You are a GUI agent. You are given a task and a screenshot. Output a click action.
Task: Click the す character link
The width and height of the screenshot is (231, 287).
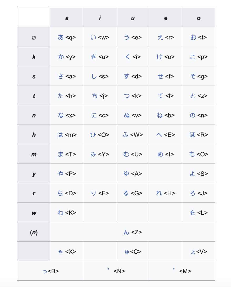pos(127,76)
